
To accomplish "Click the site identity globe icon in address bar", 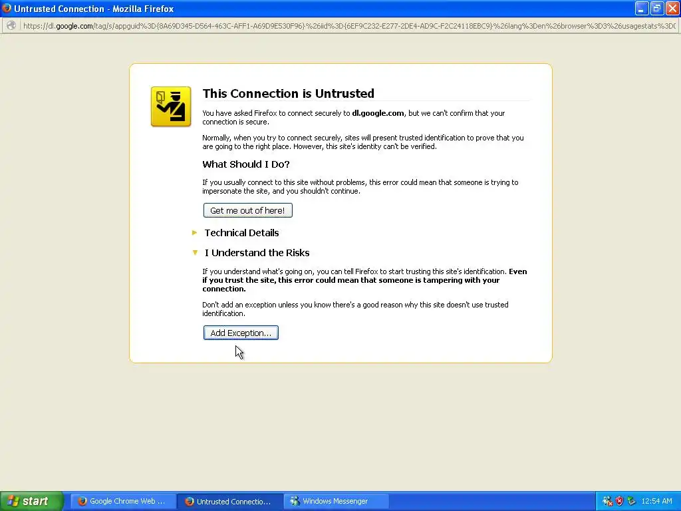I will [11, 26].
